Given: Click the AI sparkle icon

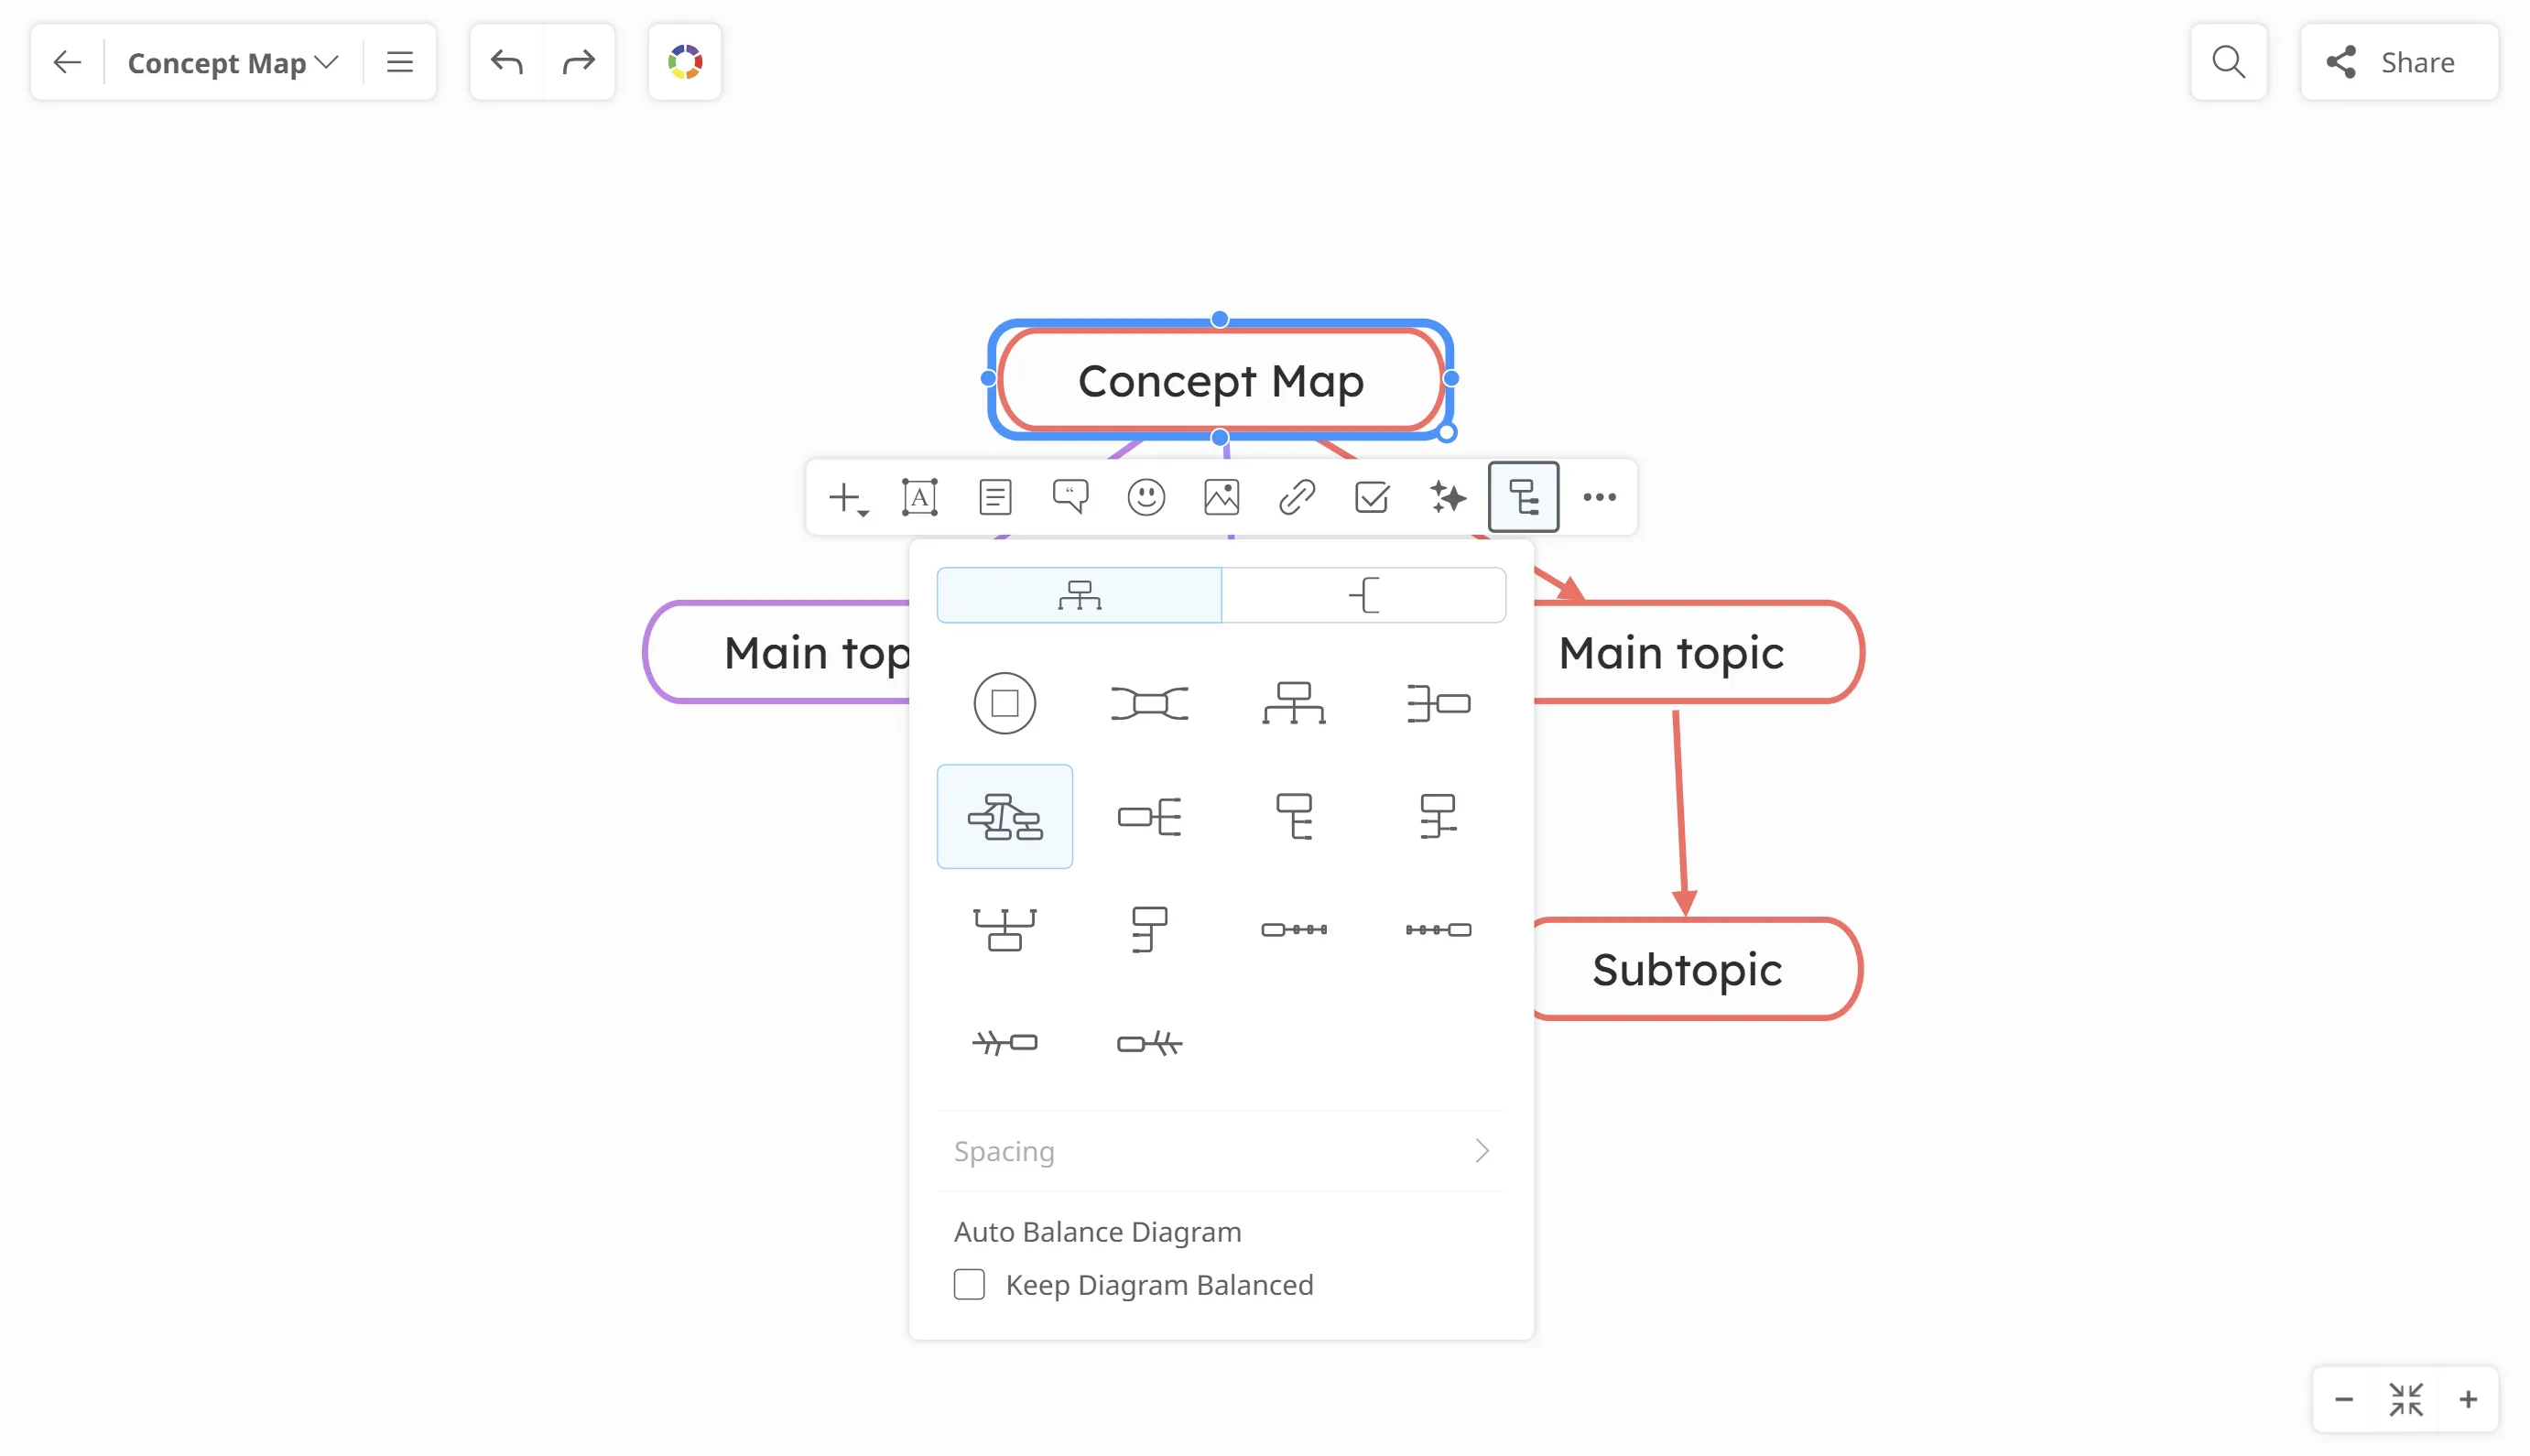Looking at the screenshot, I should (x=1448, y=497).
